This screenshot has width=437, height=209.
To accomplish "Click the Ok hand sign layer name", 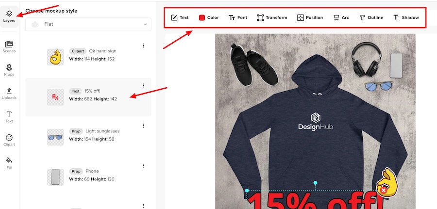I will tap(103, 51).
